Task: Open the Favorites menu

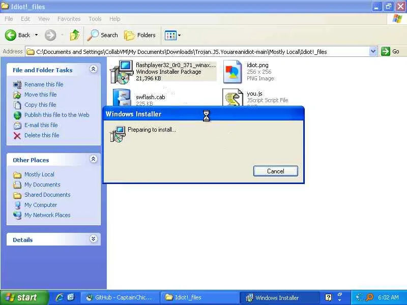Action: [69, 19]
